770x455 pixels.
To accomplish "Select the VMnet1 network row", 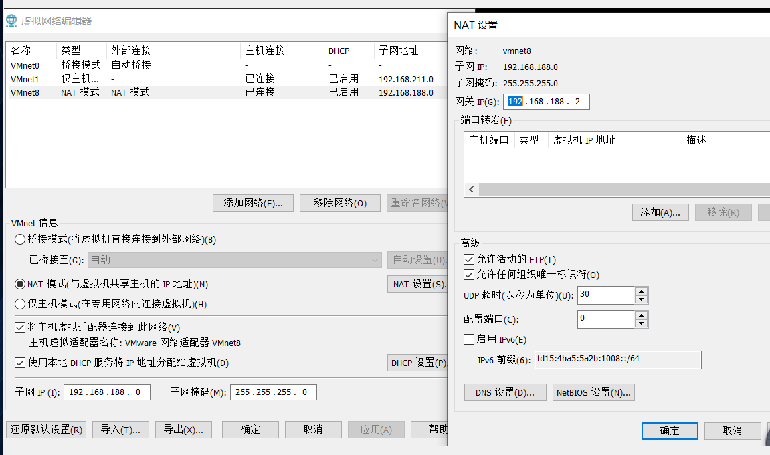I will (x=228, y=79).
